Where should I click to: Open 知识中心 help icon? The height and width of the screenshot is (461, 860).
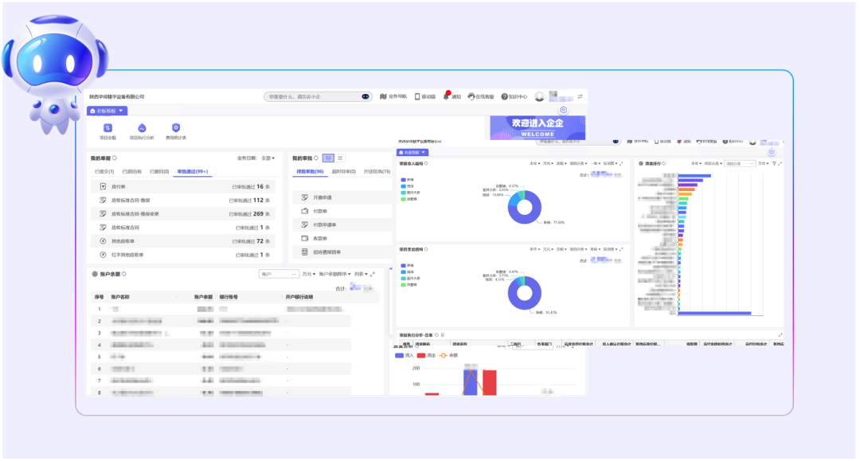pos(505,96)
